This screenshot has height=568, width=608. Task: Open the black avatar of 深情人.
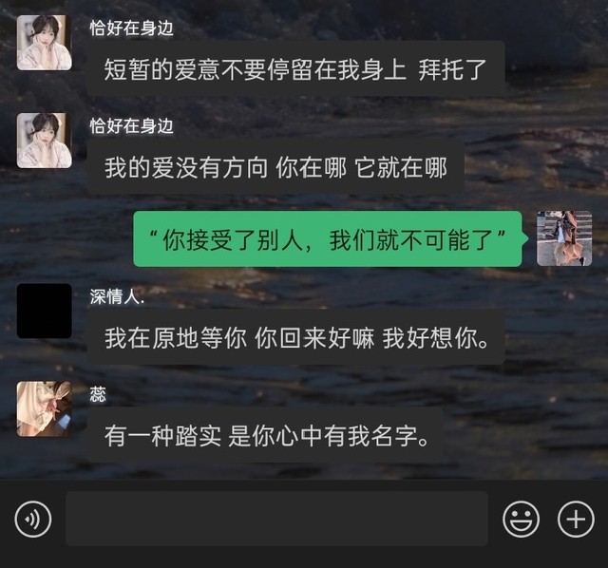pos(45,311)
